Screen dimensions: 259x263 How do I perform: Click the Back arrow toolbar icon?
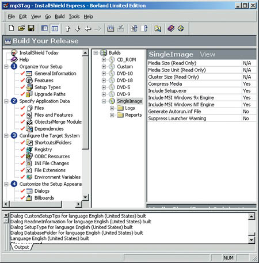pyautogui.click(x=88, y=29)
